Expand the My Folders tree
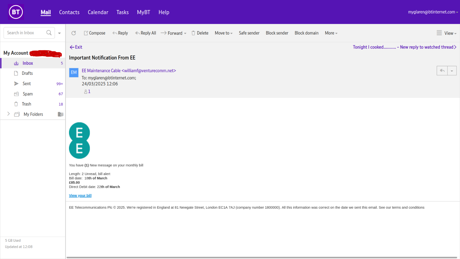Screen dimensions: 460x259 coord(8,114)
